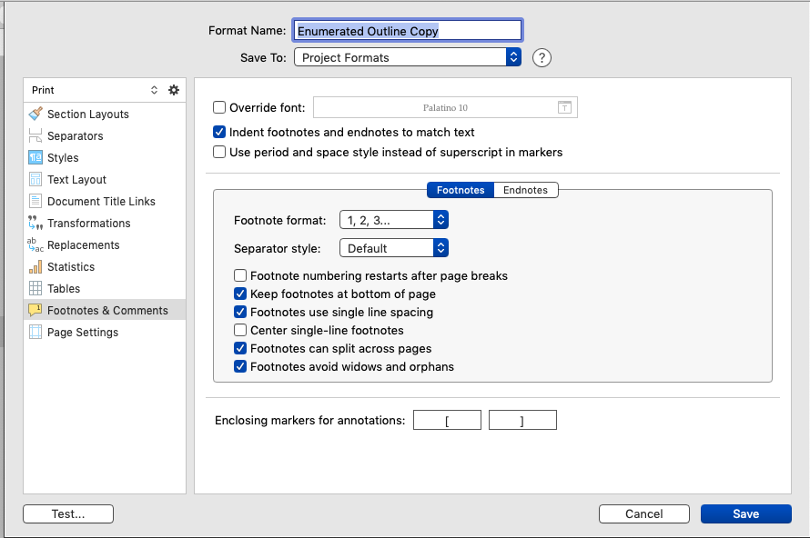The height and width of the screenshot is (538, 810).
Task: Click the Save button
Action: coord(745,514)
